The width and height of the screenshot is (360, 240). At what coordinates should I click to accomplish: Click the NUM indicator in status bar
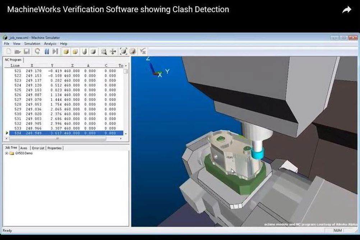pos(338,230)
